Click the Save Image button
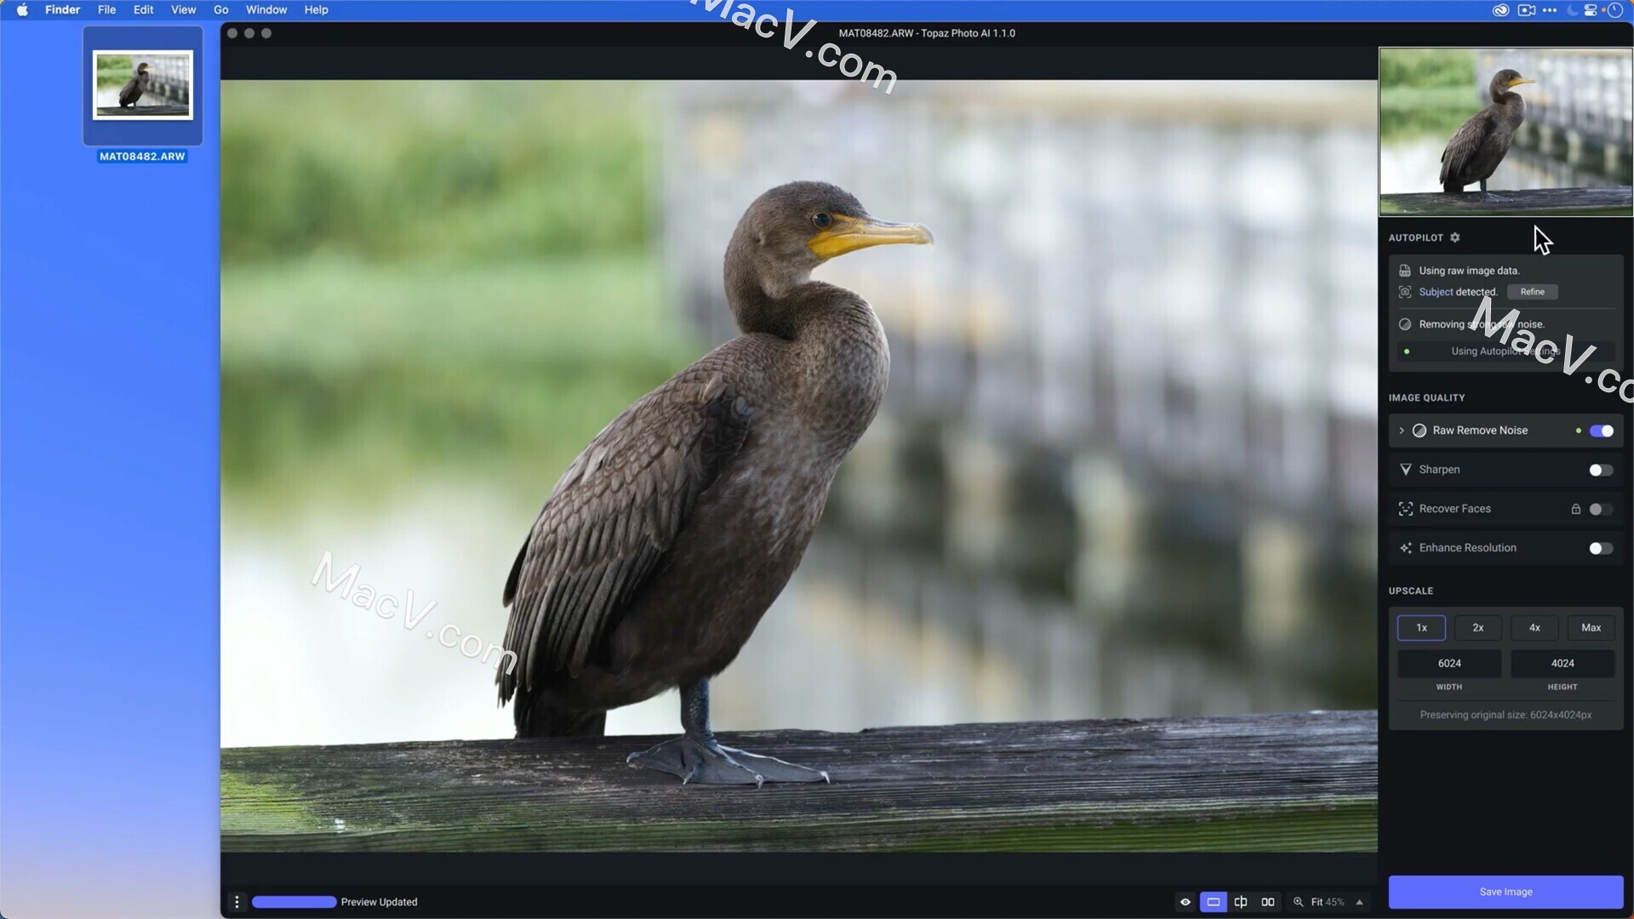 [1505, 892]
